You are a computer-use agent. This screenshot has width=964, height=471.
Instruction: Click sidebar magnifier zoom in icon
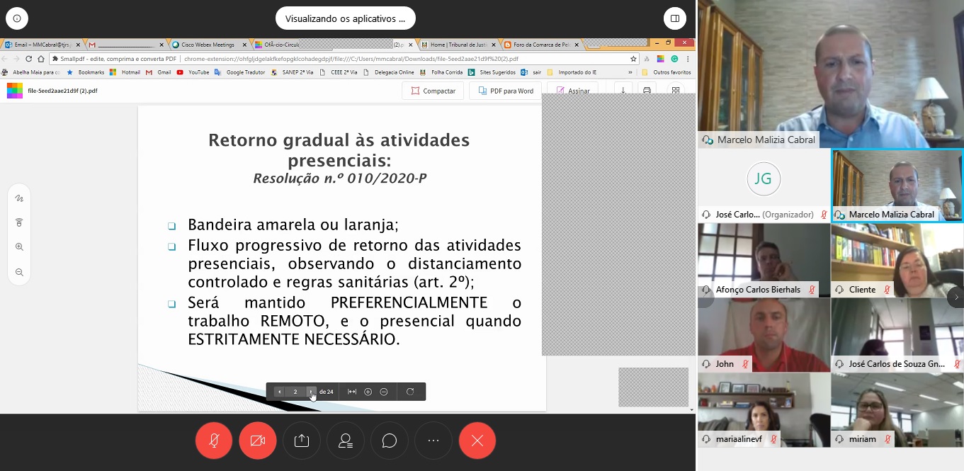19,247
